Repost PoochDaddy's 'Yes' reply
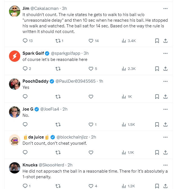Screen dimensions: 180x189 point(58,96)
